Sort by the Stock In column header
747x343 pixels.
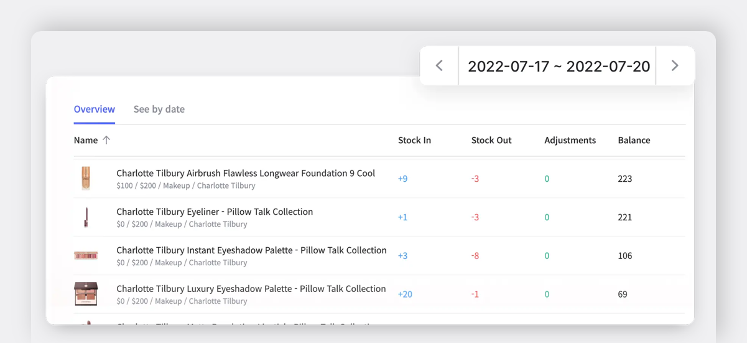point(414,140)
